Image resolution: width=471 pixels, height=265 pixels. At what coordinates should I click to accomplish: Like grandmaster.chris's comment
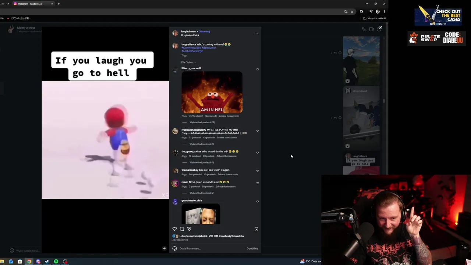coord(258,201)
